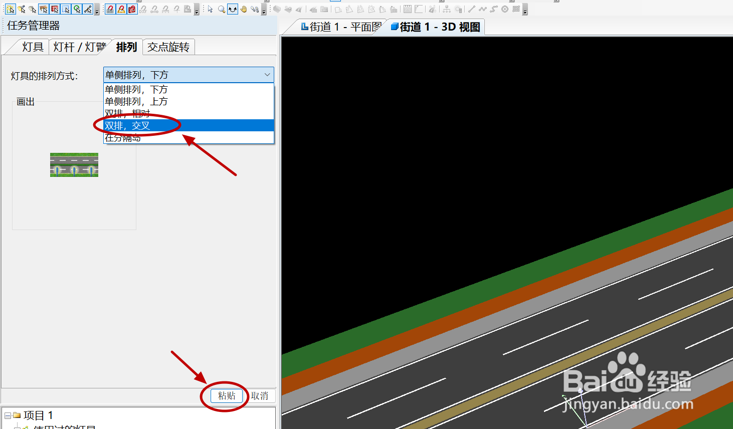Activate the footsteps walk-through tool
733x429 pixels.
[255, 9]
